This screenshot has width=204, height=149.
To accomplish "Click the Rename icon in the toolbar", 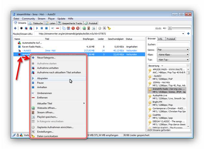I will [53, 28].
